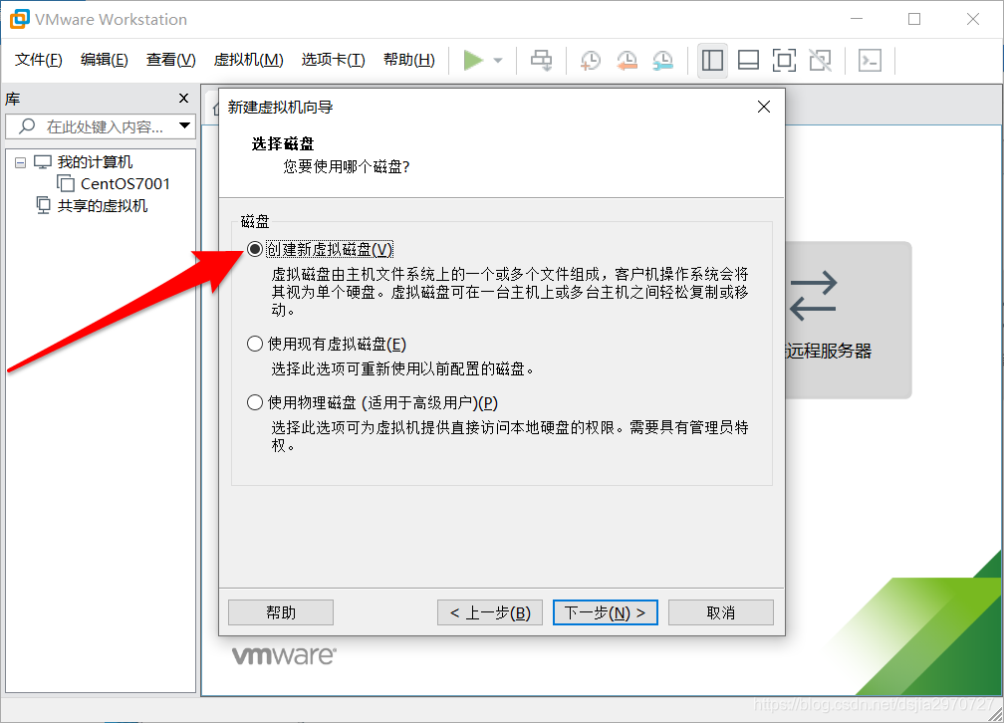Open the 帮助(H) menu

point(409,60)
